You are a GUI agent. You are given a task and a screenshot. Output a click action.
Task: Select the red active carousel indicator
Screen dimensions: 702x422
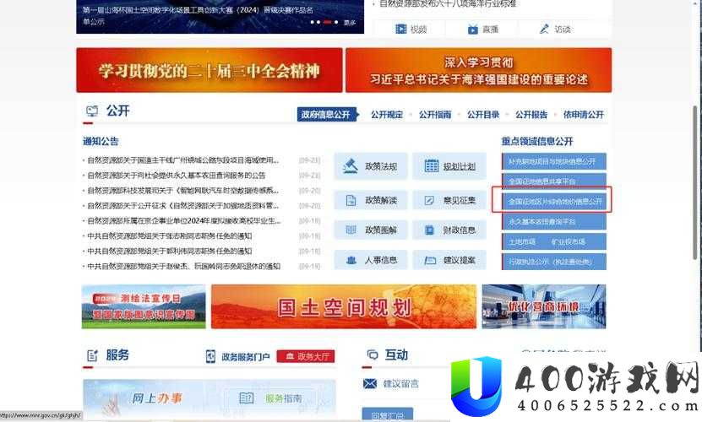(x=327, y=22)
